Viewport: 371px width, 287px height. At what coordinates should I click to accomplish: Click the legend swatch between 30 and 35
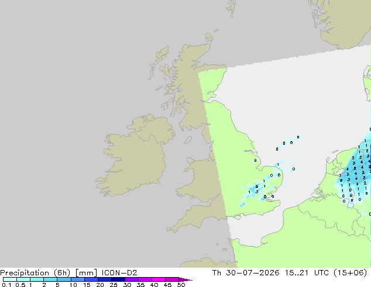pyautogui.click(x=132, y=279)
